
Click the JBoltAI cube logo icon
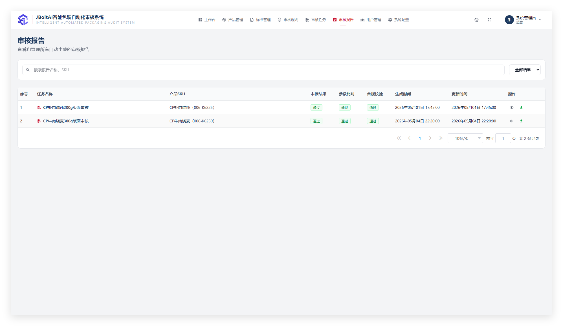pyautogui.click(x=23, y=20)
